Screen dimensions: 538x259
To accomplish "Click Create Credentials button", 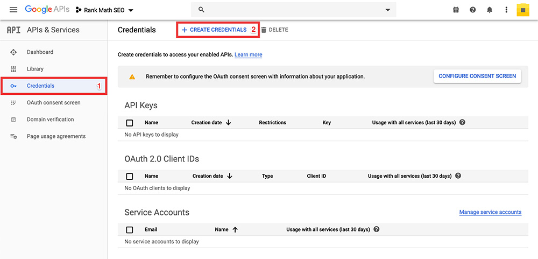I will (x=214, y=30).
